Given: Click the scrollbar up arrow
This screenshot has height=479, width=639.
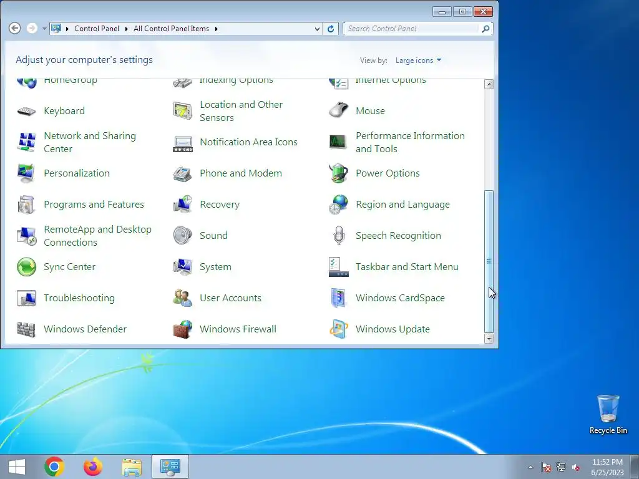Looking at the screenshot, I should tap(489, 84).
